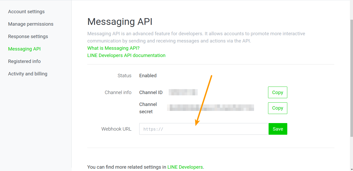Save the Webhook URL
The image size is (353, 171).
[x=278, y=129]
